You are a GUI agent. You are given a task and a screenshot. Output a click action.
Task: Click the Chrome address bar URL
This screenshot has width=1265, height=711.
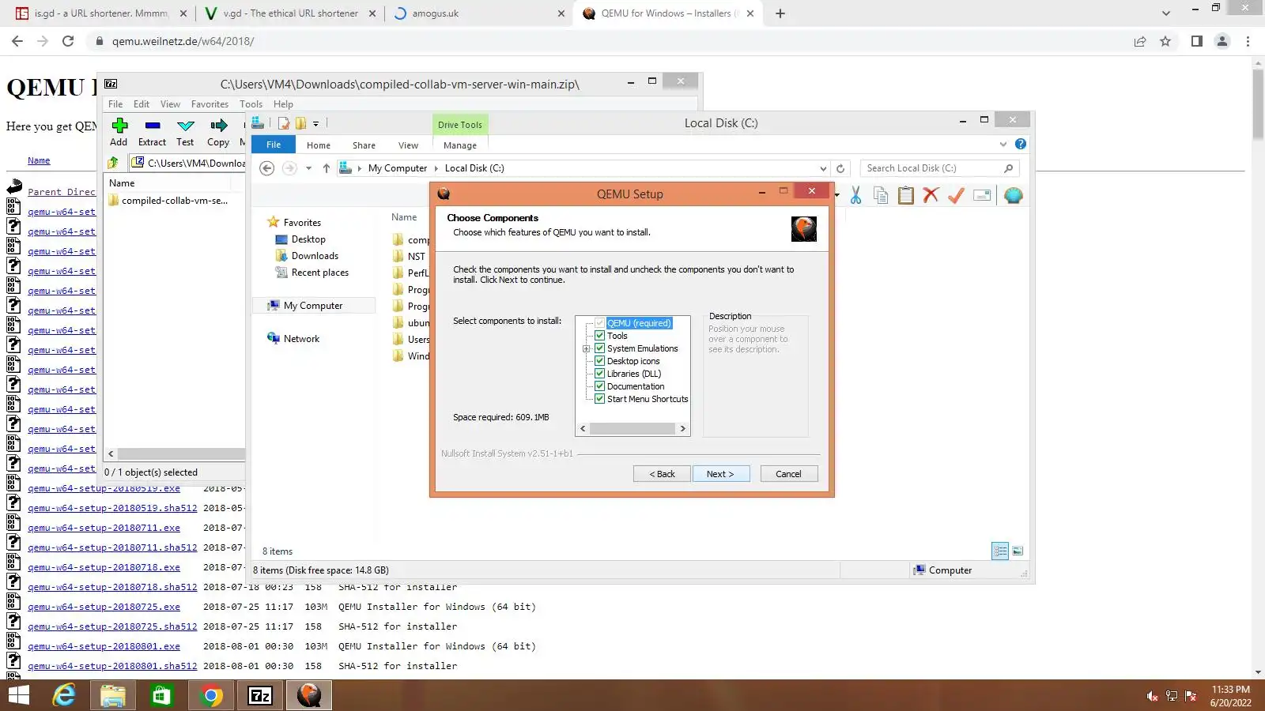click(183, 41)
